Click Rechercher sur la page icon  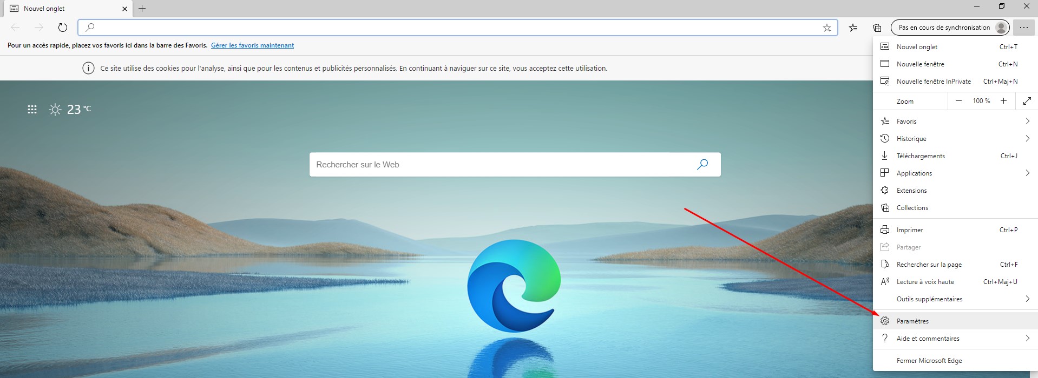point(885,264)
